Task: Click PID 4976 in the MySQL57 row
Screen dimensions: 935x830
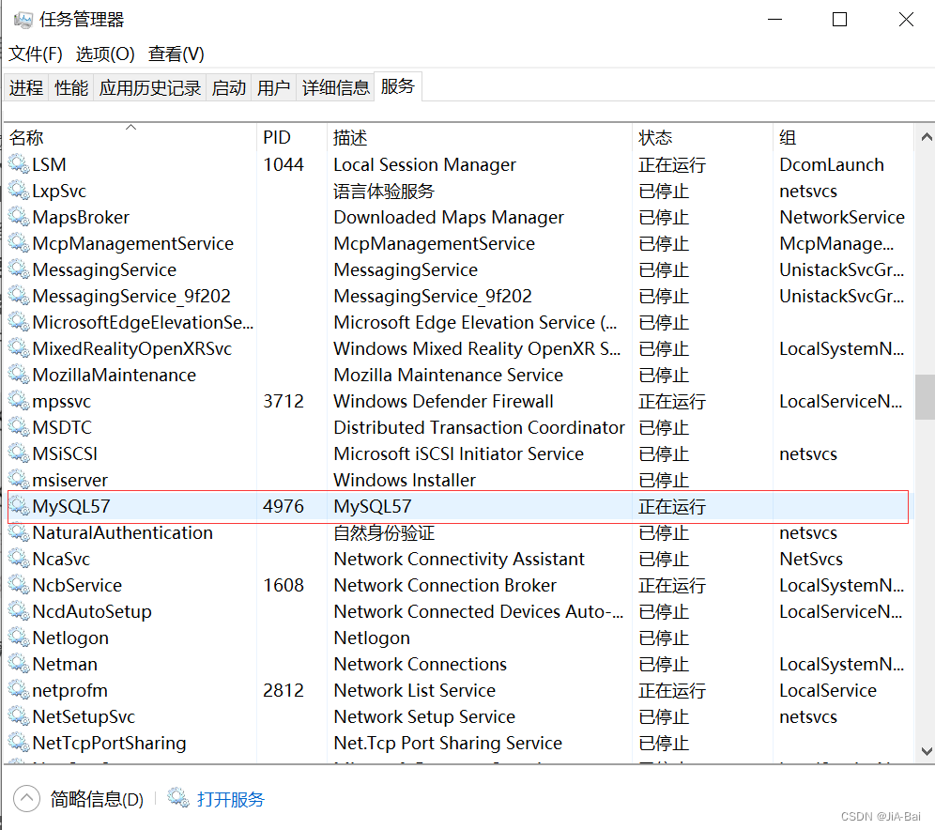Action: [284, 506]
